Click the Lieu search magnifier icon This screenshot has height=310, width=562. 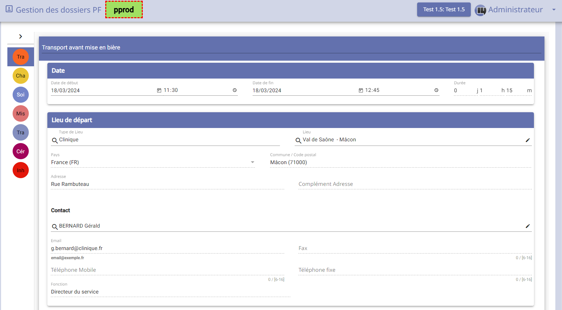click(299, 141)
